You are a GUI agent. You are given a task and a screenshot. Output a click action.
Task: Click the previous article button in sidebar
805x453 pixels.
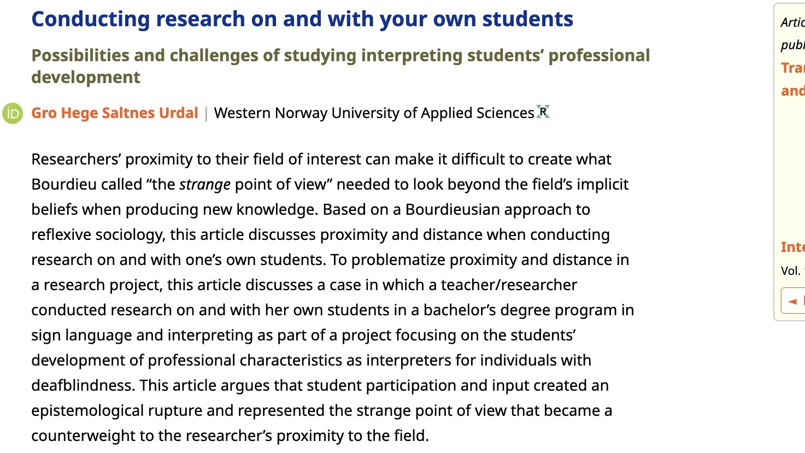click(x=794, y=301)
